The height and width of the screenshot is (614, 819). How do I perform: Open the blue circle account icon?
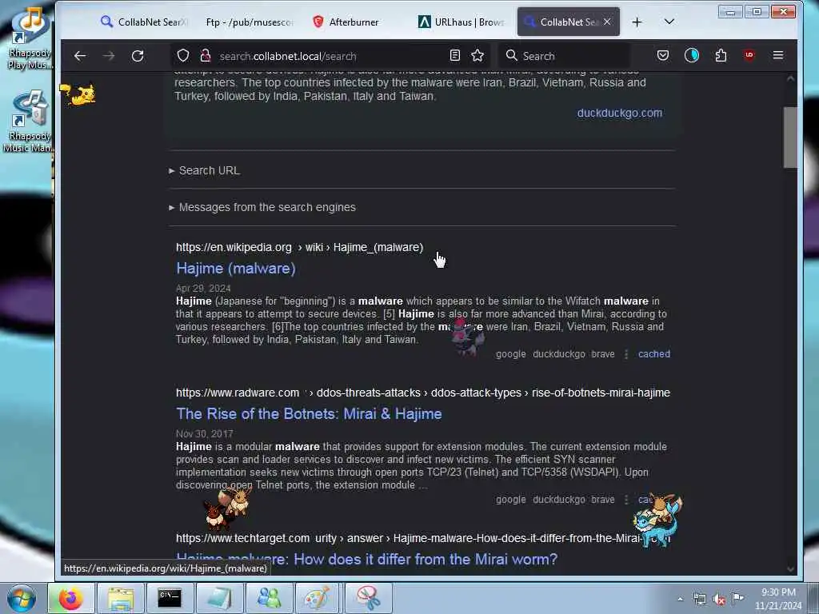coord(692,55)
